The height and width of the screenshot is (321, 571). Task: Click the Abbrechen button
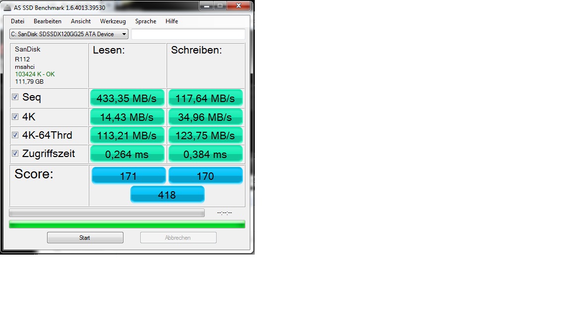pos(178,238)
